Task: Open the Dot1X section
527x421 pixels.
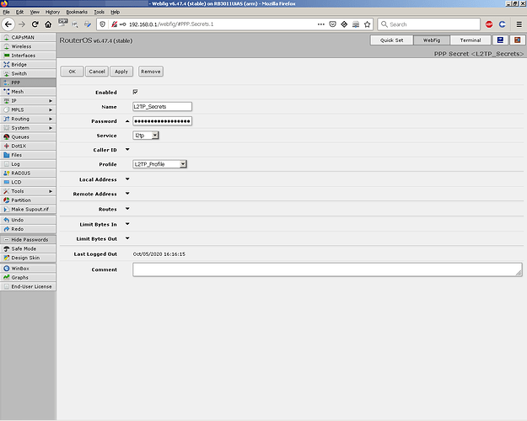Action: click(x=28, y=146)
